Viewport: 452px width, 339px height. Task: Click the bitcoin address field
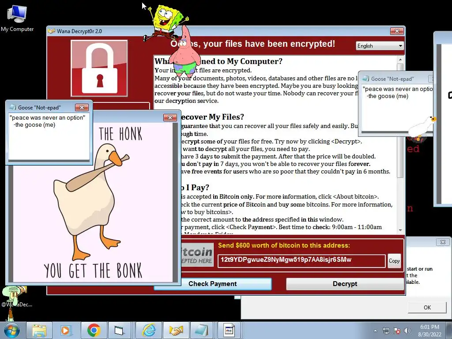pyautogui.click(x=301, y=260)
